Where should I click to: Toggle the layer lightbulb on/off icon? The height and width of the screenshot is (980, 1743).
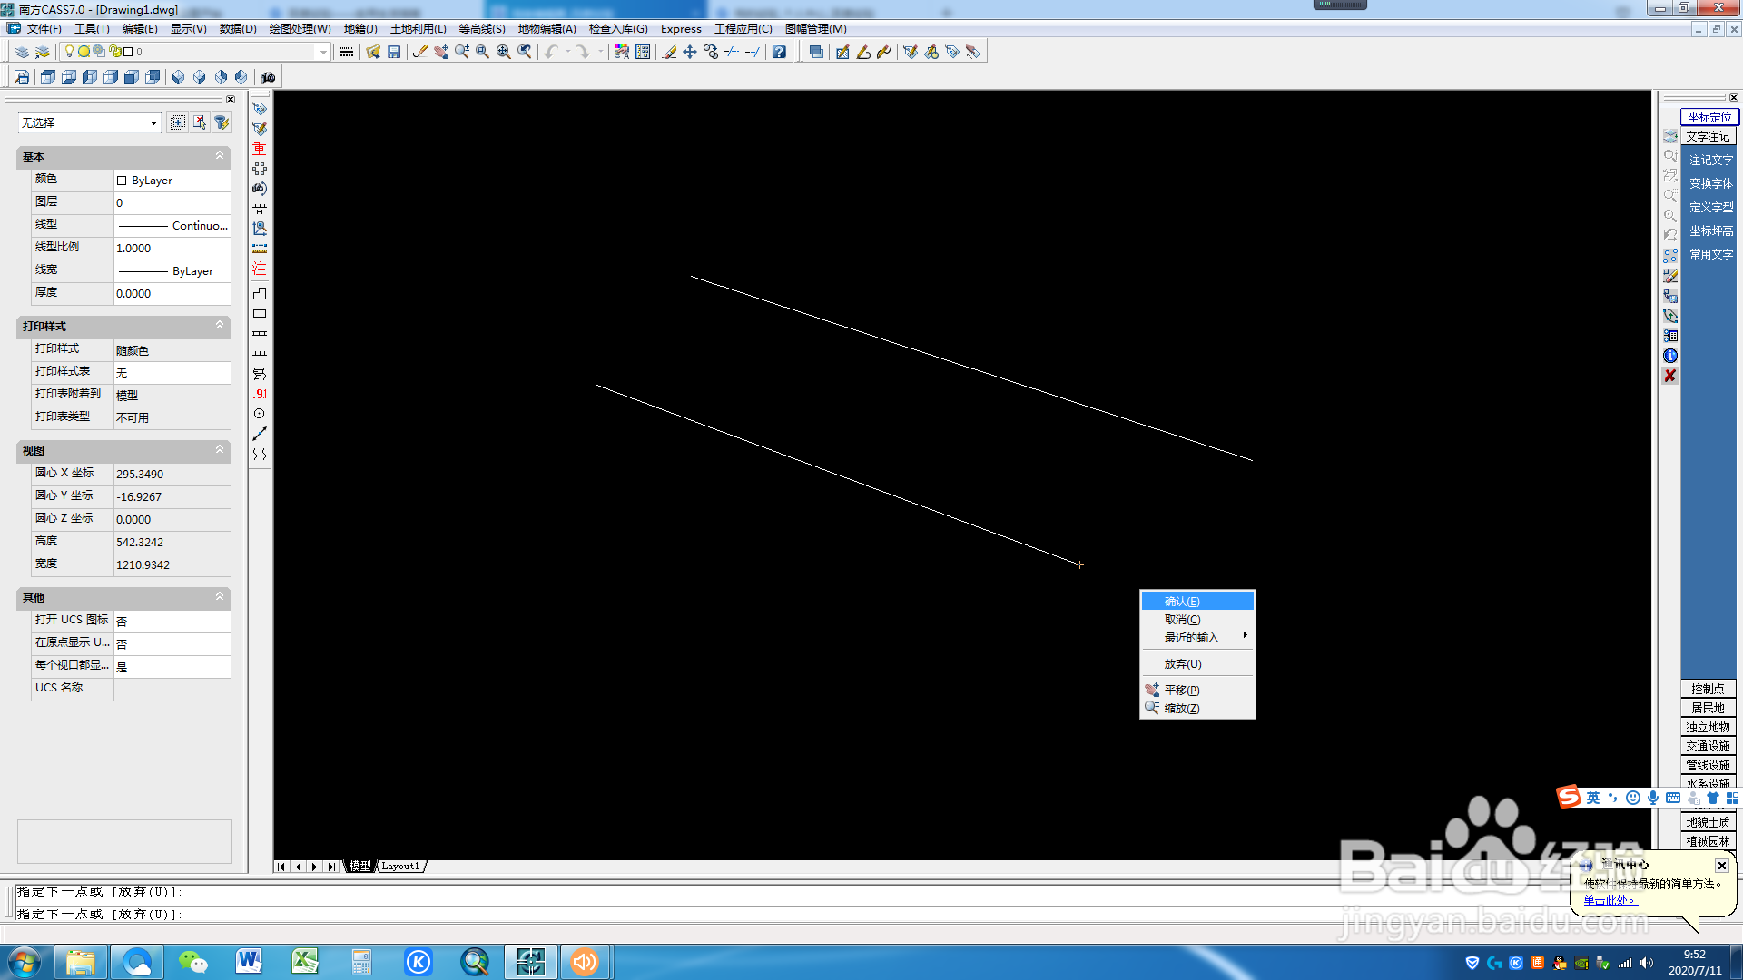[69, 52]
